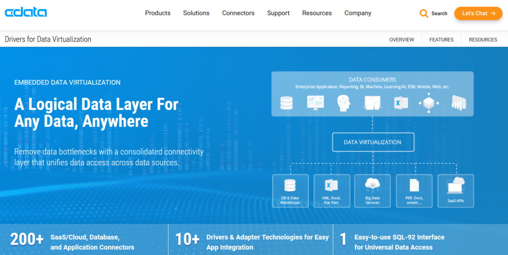Click SaaS/Cloud, Database, and Application Connectors text
Viewport: 508px width, 255px height.
click(x=92, y=243)
